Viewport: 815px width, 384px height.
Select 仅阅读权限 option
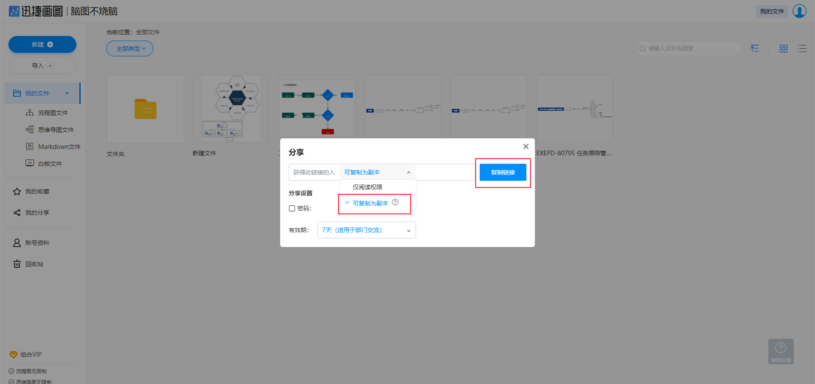point(367,187)
